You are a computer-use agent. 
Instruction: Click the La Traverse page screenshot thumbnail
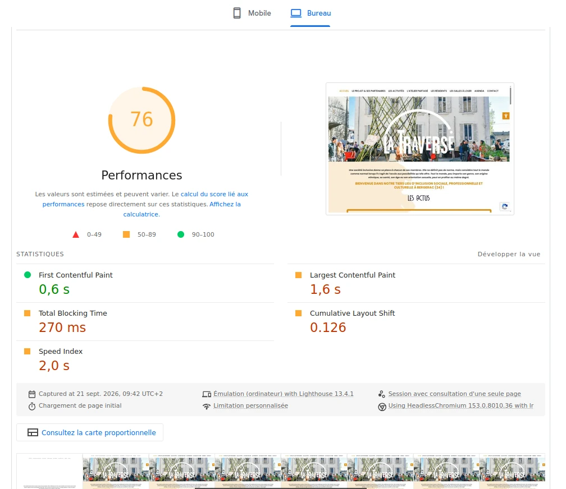[420, 149]
